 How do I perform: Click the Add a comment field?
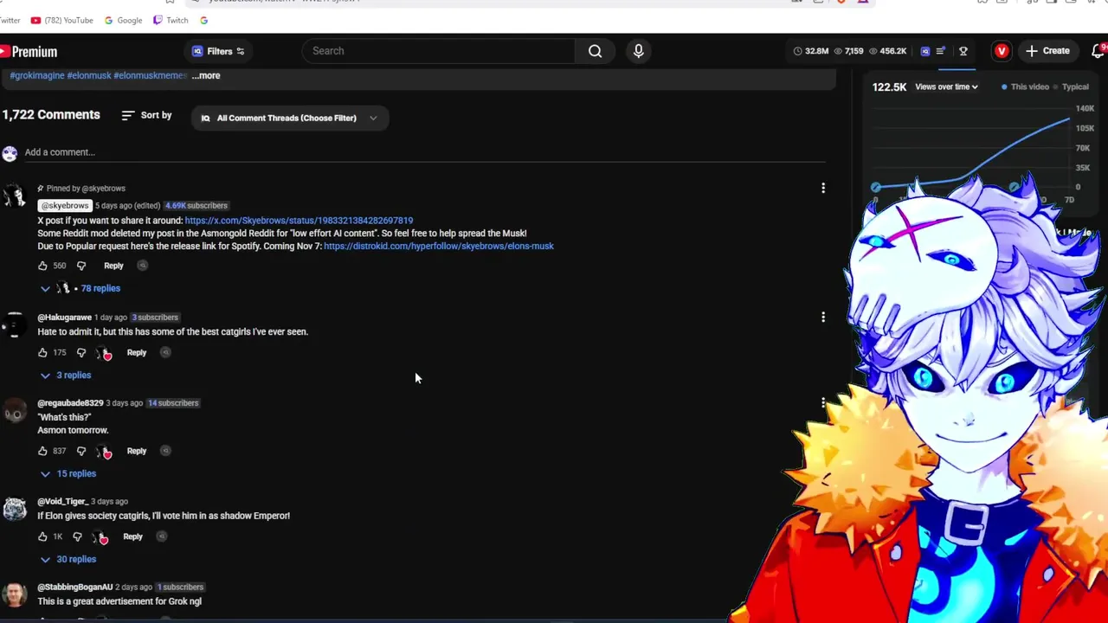pos(424,152)
